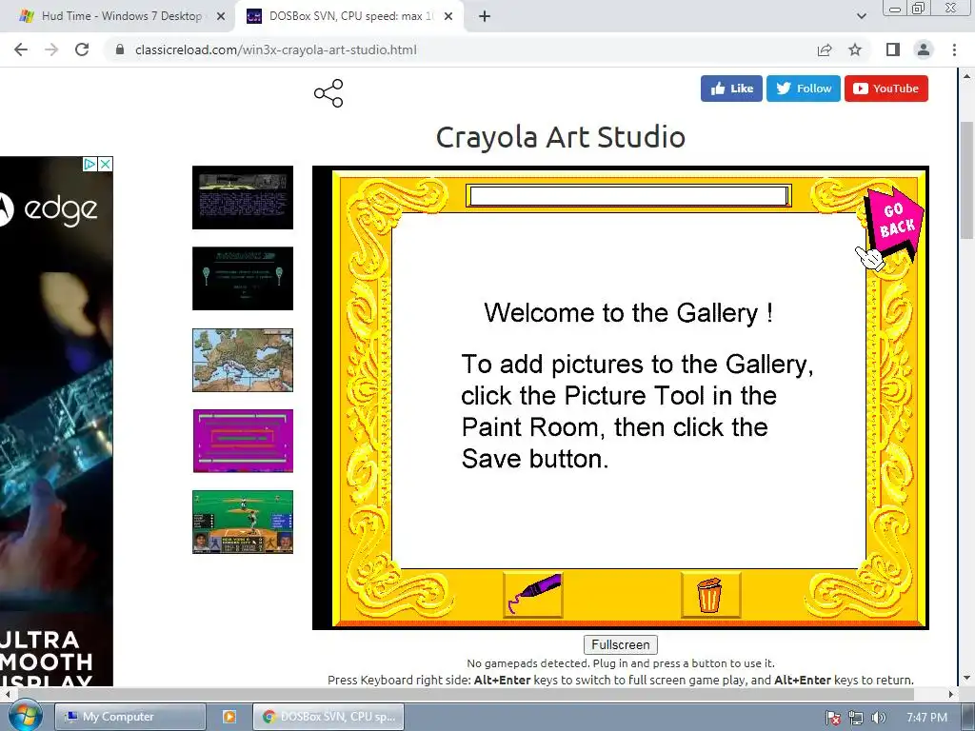975x731 pixels.
Task: Click the Crayola Art Studio heading
Action: pos(560,137)
